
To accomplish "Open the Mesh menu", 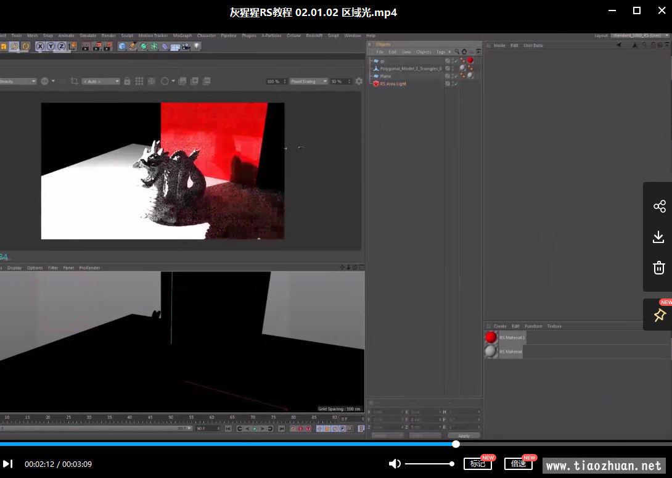I will 33,36.
